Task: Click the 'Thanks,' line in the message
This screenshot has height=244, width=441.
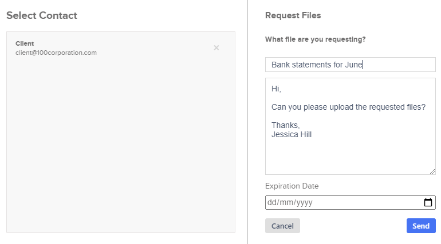Action: click(x=286, y=125)
